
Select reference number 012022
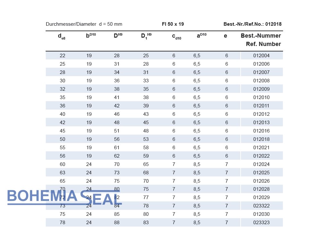[x=261, y=156]
